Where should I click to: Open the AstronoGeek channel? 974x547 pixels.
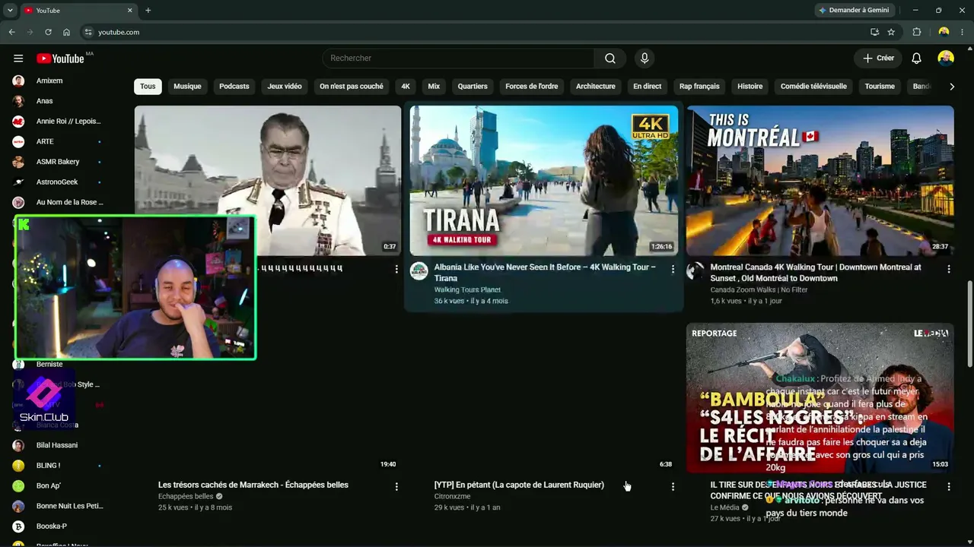click(x=58, y=182)
